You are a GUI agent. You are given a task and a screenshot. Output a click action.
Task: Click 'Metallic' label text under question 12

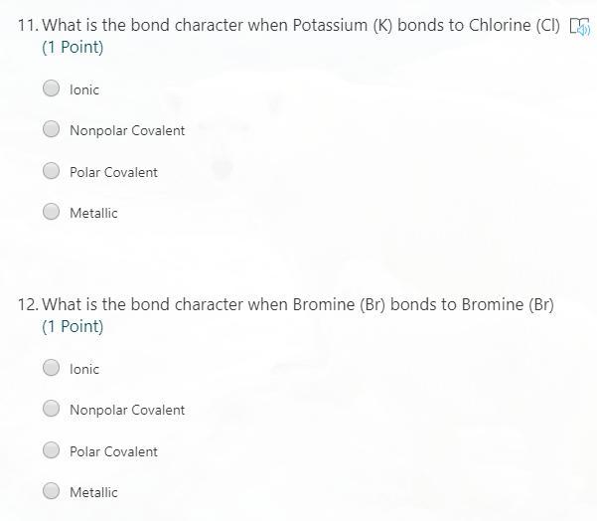[93, 492]
